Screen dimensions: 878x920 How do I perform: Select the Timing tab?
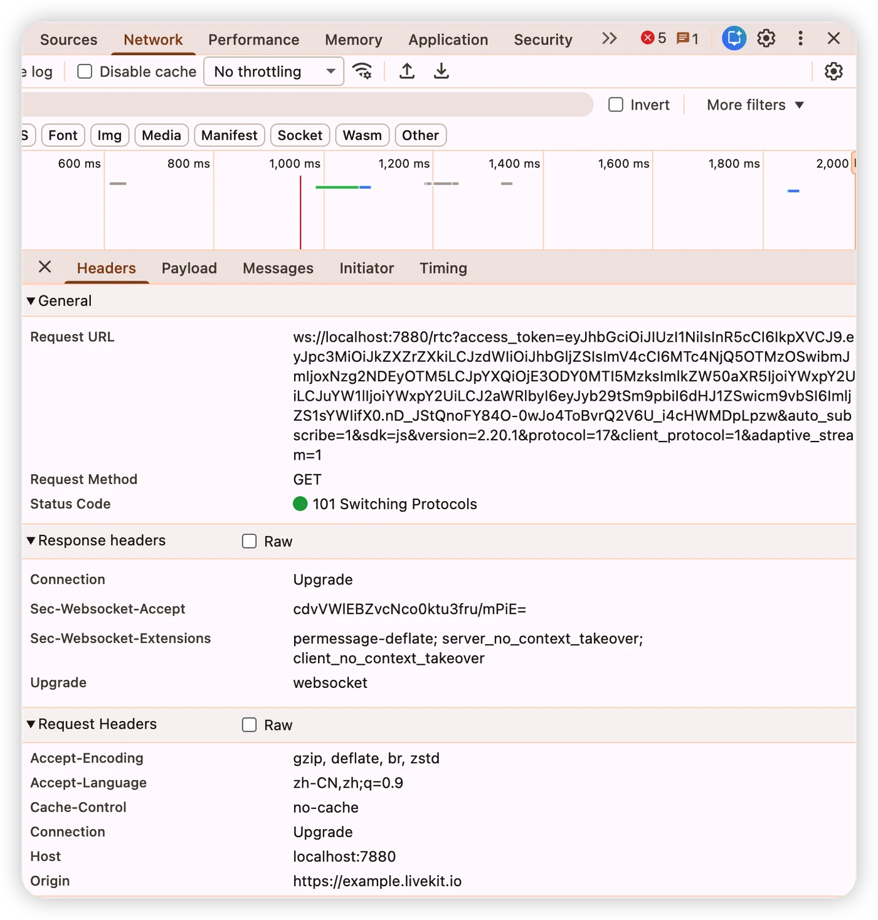coord(443,268)
